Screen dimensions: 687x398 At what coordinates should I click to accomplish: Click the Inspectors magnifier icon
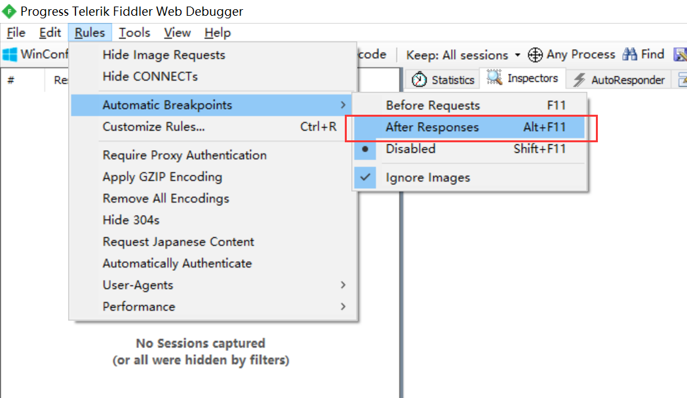494,77
